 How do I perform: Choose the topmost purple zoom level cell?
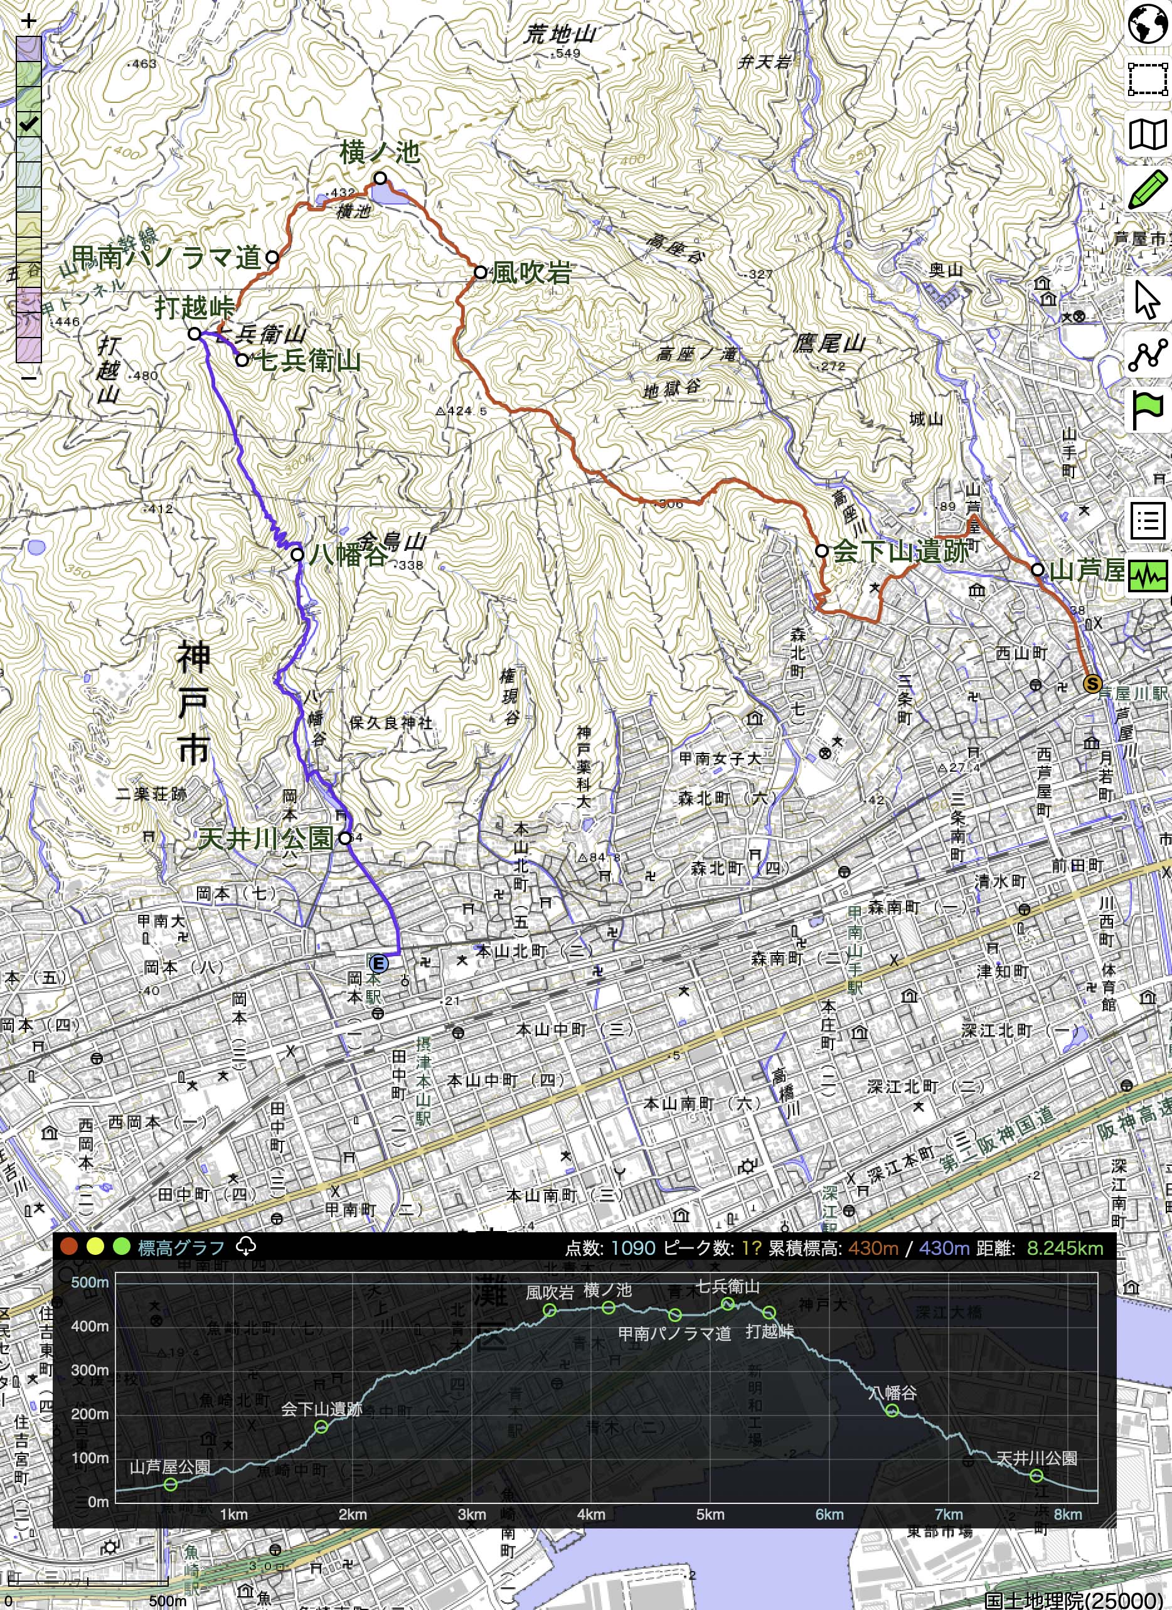pos(29,48)
